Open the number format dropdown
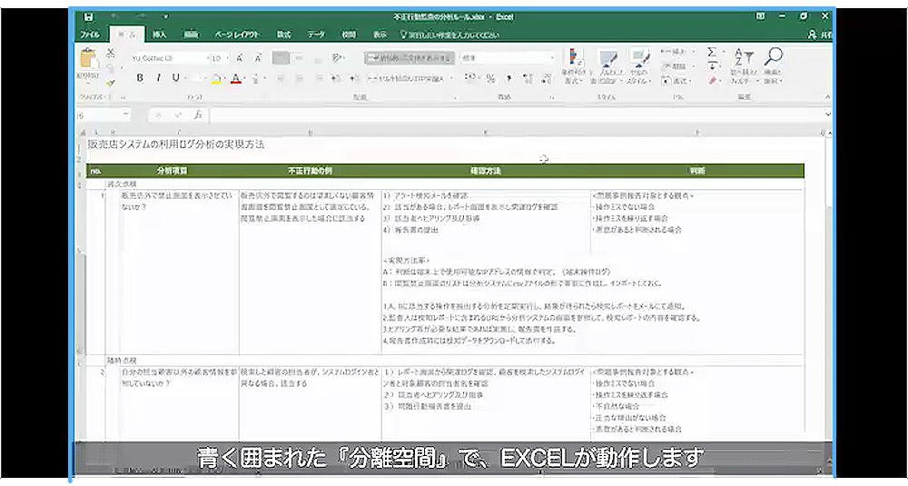The width and height of the screenshot is (908, 486). 552,58
